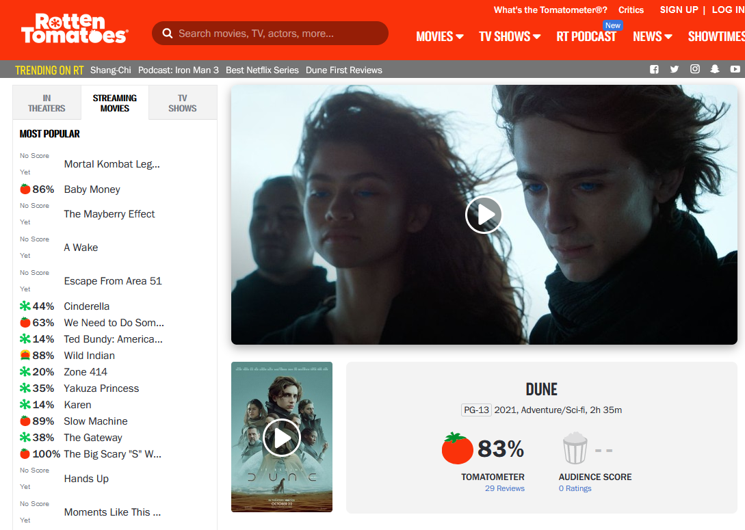Click the Audience Score popcorn icon
The image size is (745, 530).
[575, 448]
